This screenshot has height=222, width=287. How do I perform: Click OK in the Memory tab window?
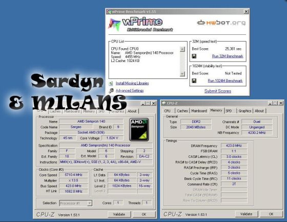(271, 214)
